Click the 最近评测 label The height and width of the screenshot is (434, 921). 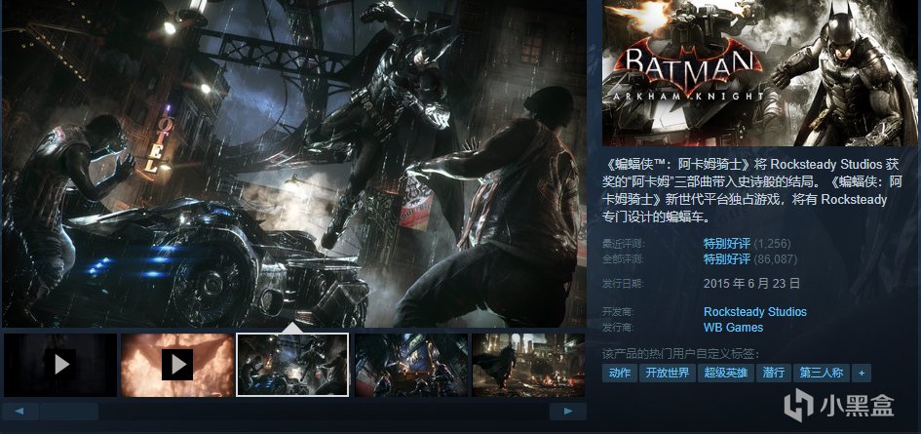tap(622, 244)
